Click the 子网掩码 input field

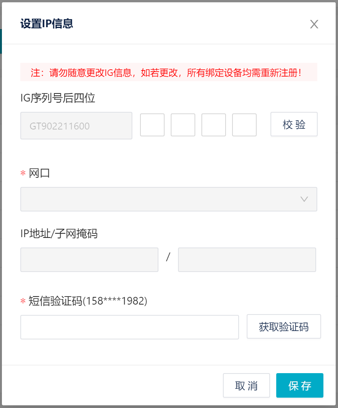tap(247, 260)
